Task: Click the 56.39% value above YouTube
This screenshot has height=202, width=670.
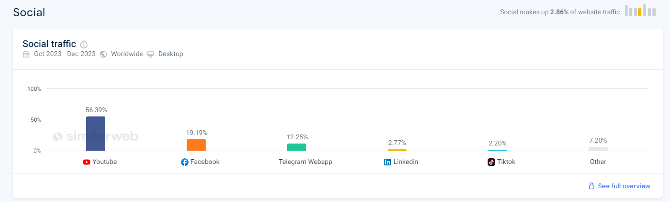Action: (96, 110)
